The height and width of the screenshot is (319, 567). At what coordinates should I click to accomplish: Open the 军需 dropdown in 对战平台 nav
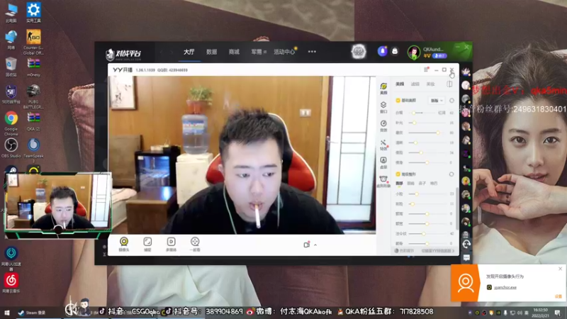point(259,52)
